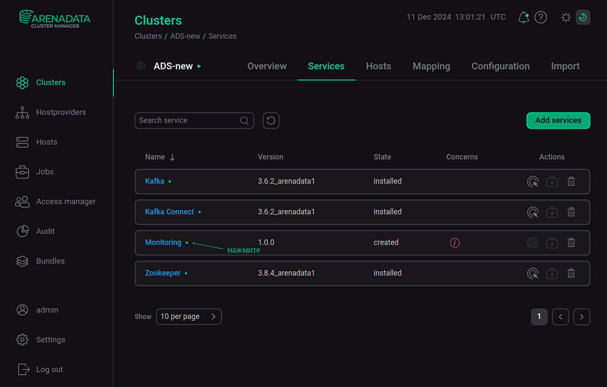Click the locked actions icon in Monitoring row
The height and width of the screenshot is (387, 607).
533,243
